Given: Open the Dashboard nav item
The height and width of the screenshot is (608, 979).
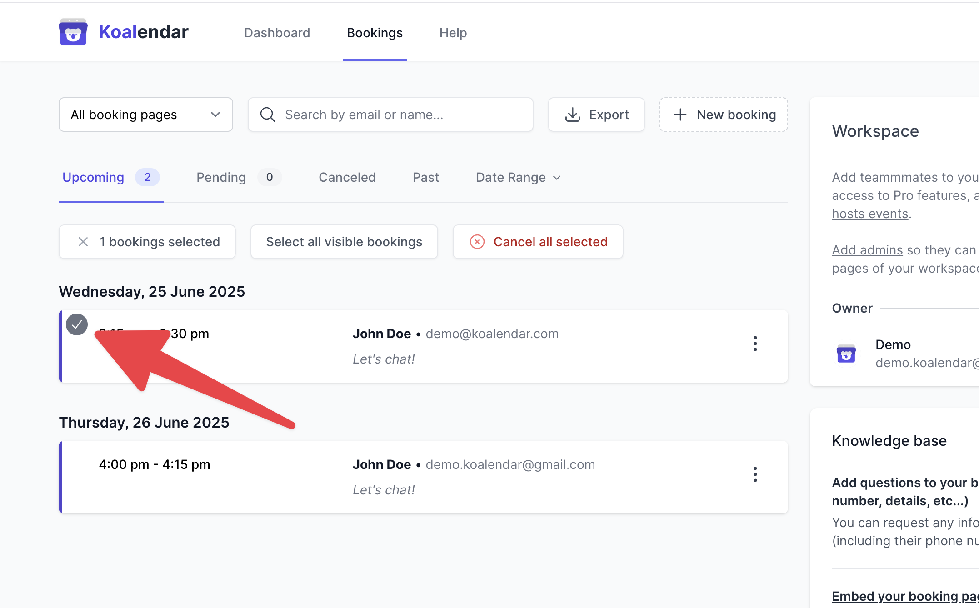Looking at the screenshot, I should click(277, 33).
